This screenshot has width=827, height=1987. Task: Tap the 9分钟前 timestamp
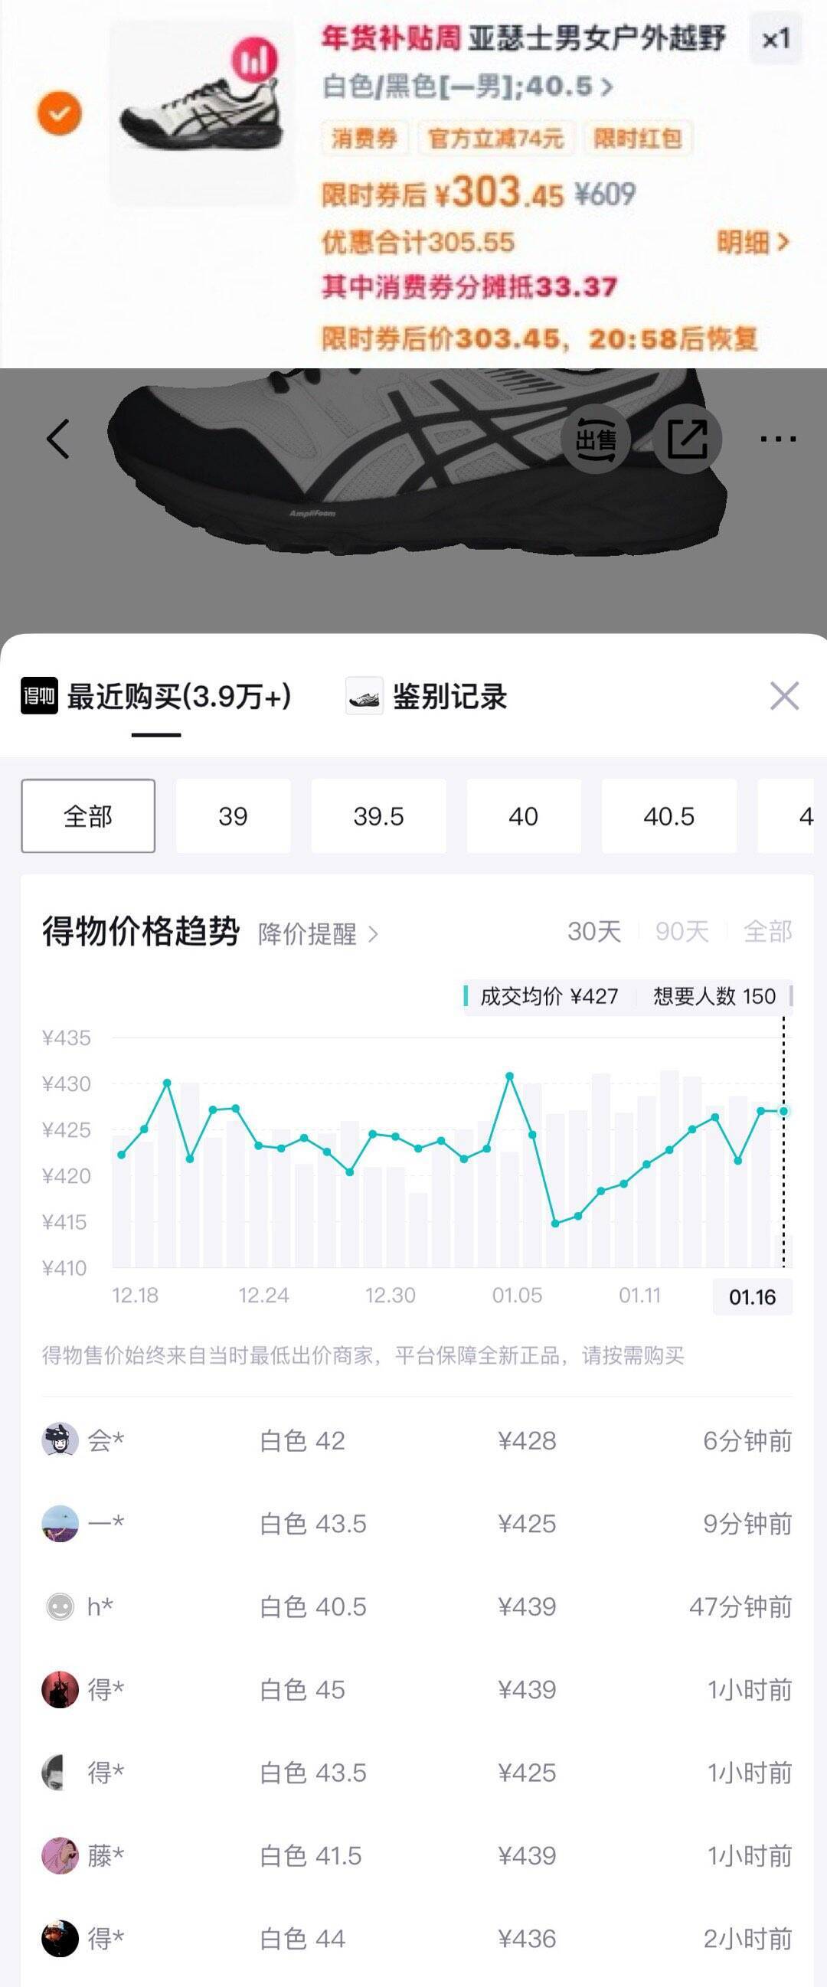click(x=747, y=1524)
